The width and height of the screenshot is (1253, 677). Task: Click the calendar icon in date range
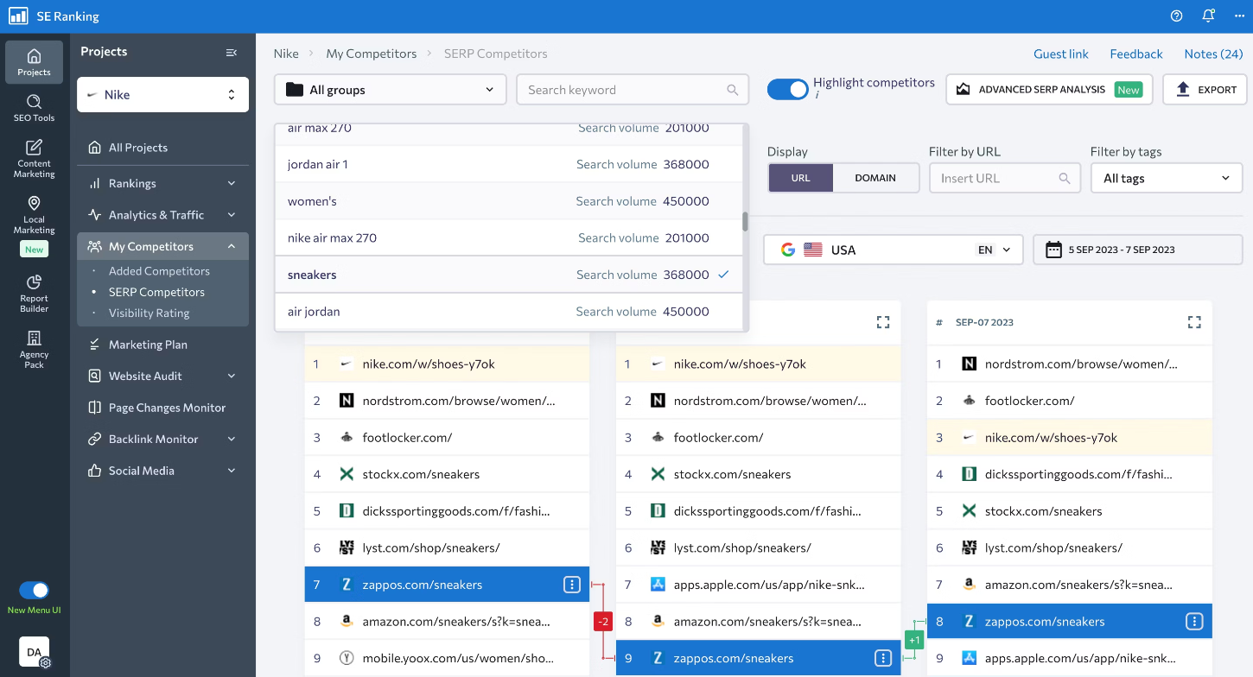[1053, 250]
